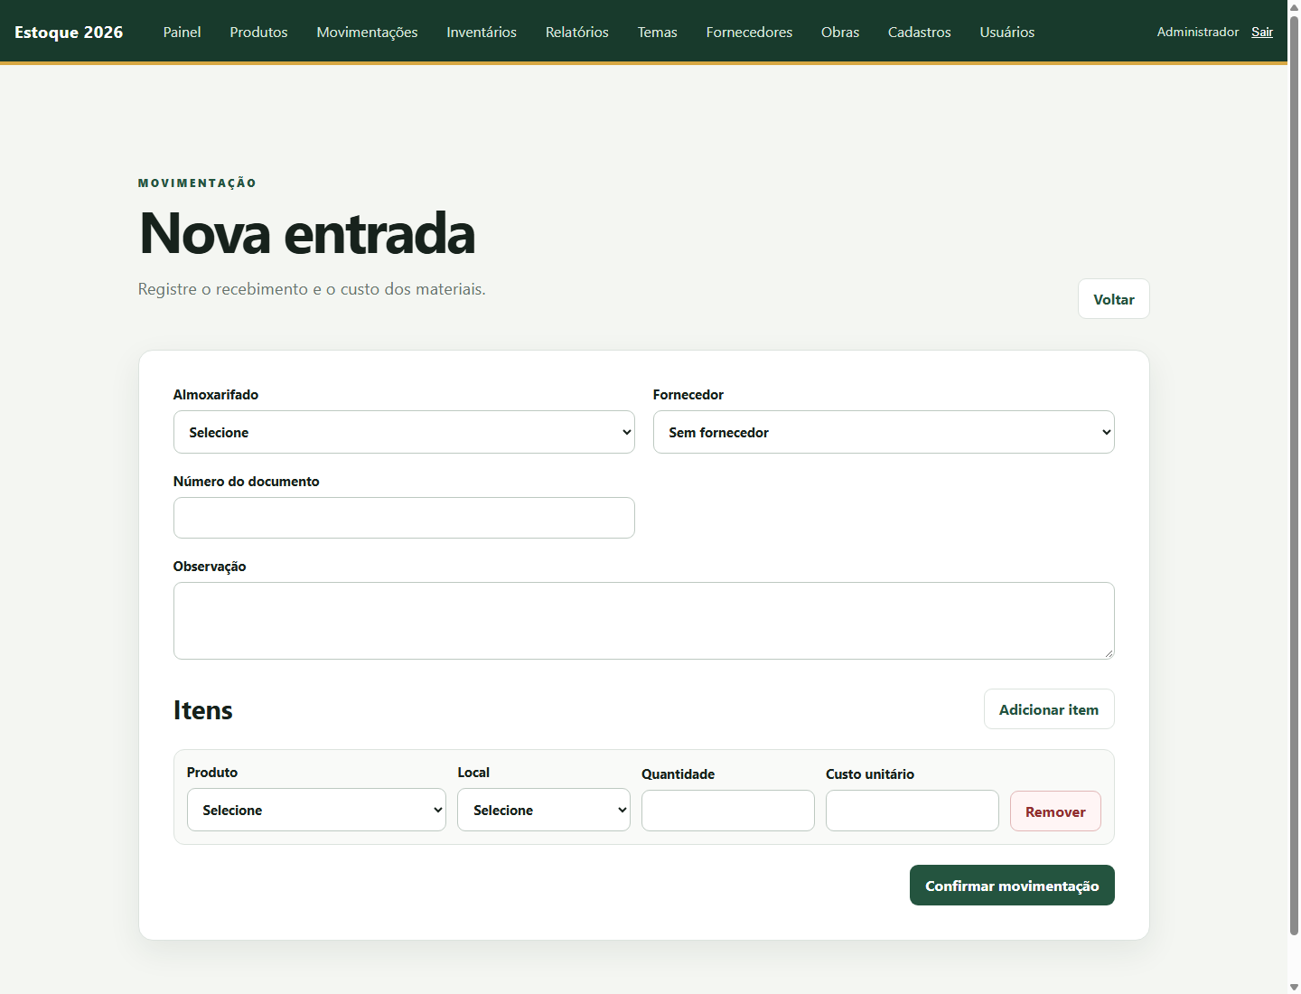This screenshot has height=994, width=1301.
Task: Click the Custo unitário input field
Action: point(913,811)
